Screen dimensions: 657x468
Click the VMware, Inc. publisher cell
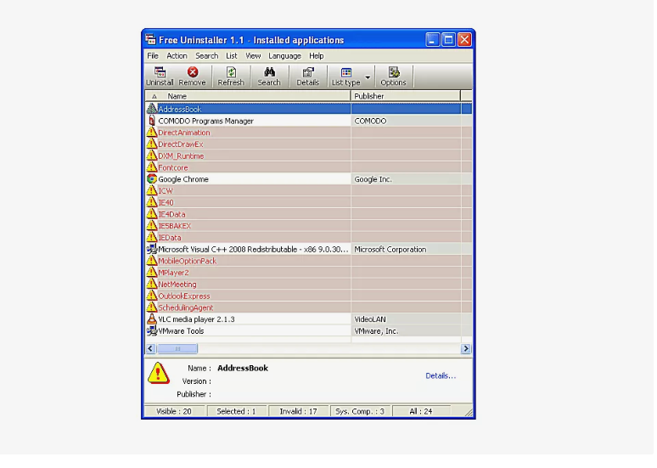406,331
